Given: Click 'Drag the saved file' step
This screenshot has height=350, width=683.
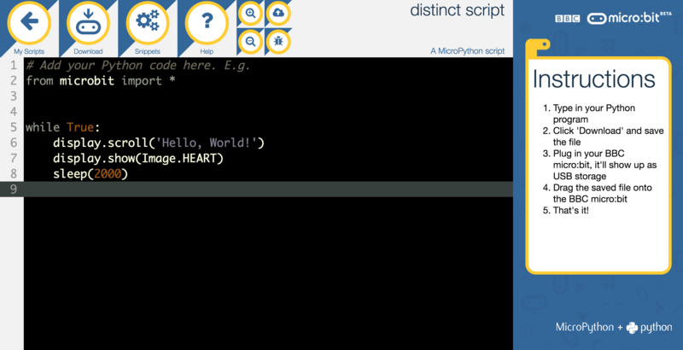Looking at the screenshot, I should (x=603, y=193).
